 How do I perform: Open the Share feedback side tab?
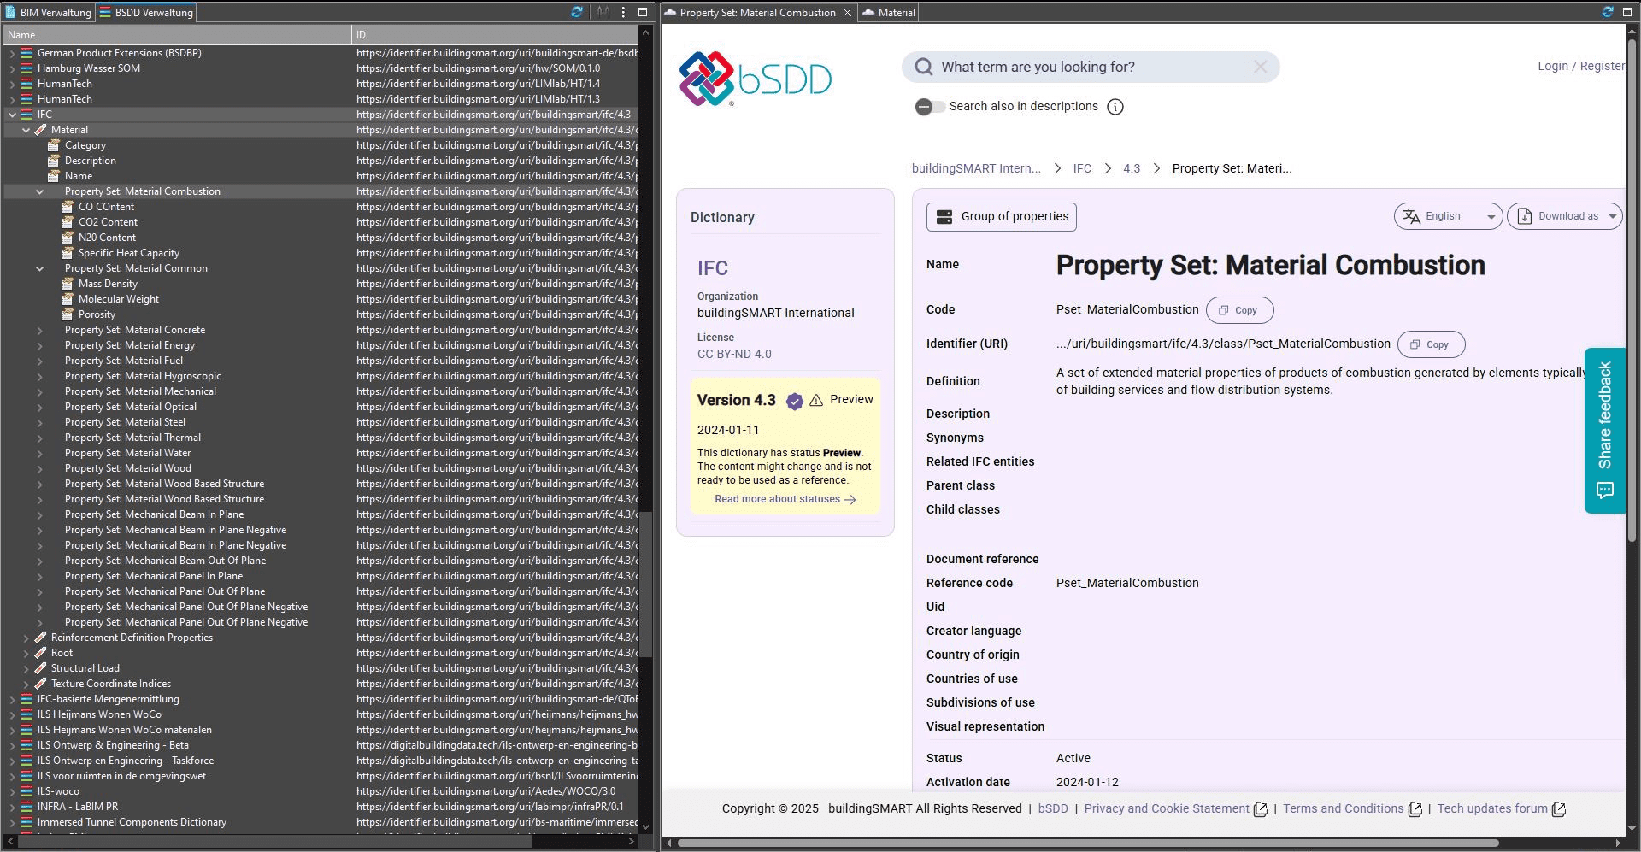coord(1604,430)
